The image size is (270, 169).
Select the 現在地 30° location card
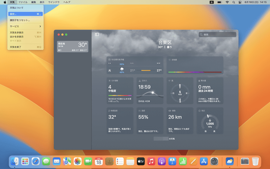pos(73,46)
